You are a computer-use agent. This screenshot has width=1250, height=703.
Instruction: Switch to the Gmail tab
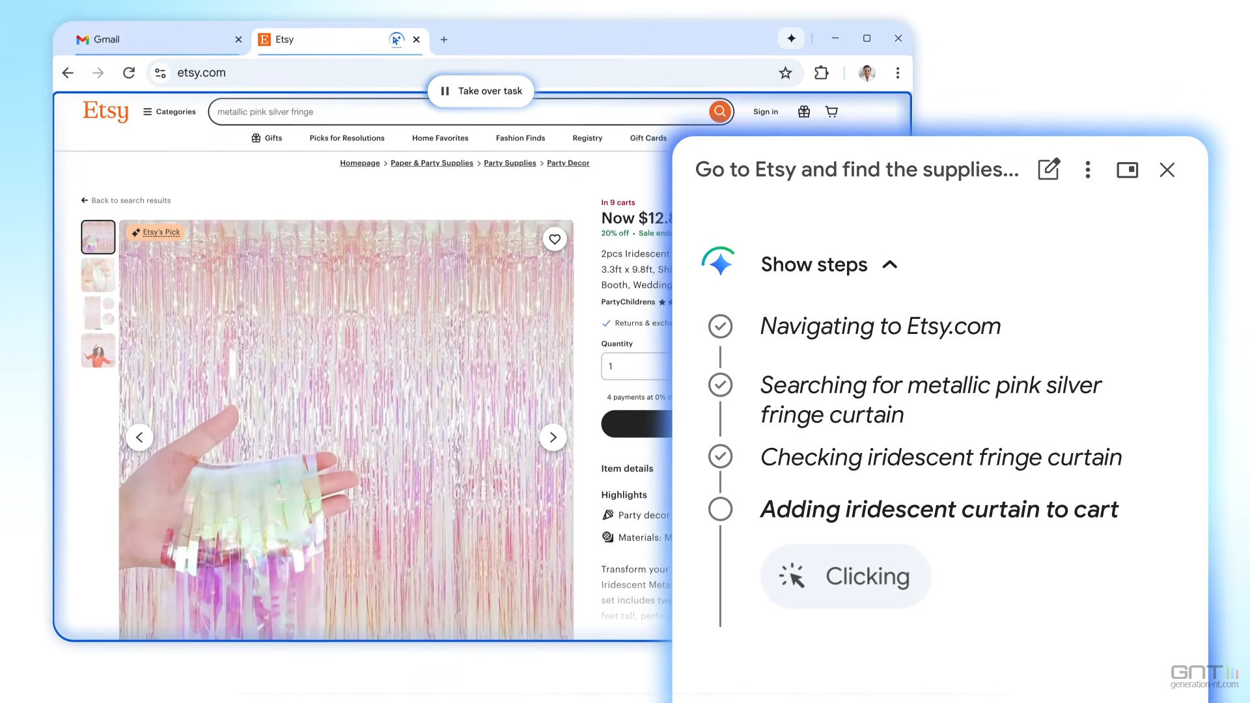coord(107,40)
